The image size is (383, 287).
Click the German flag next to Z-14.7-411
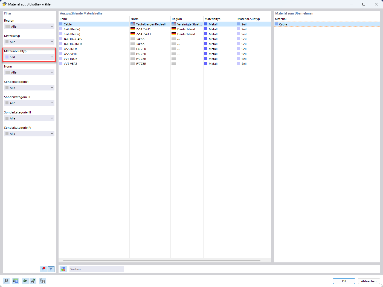coord(133,29)
